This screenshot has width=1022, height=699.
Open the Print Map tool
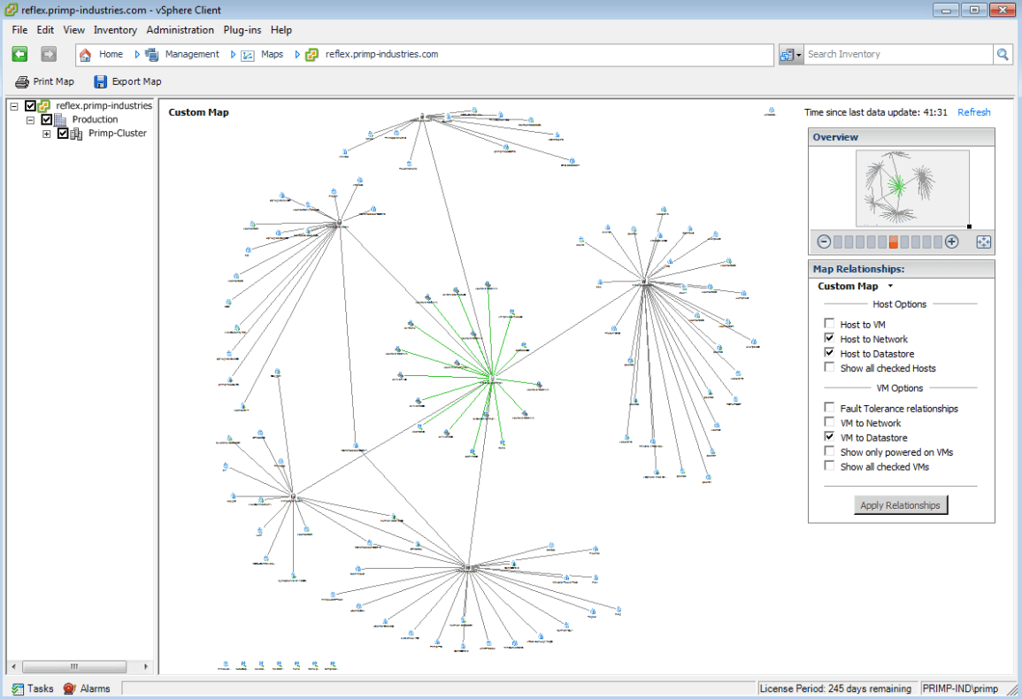click(44, 81)
